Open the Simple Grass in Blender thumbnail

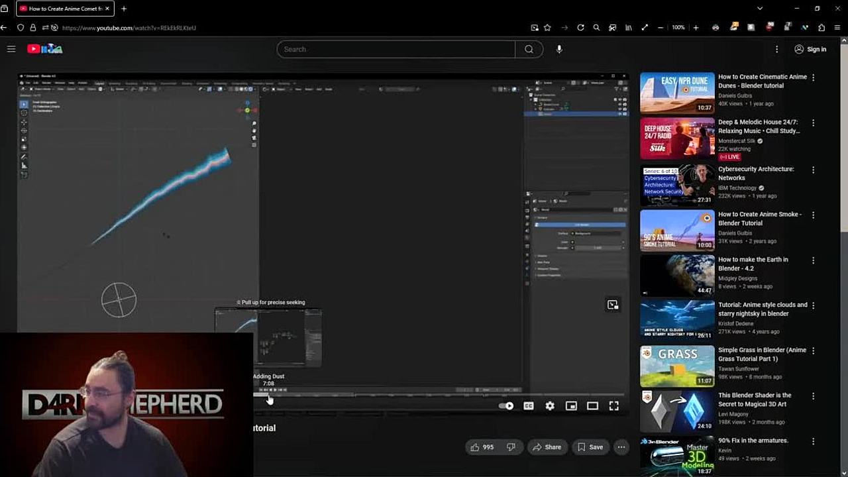(x=677, y=366)
